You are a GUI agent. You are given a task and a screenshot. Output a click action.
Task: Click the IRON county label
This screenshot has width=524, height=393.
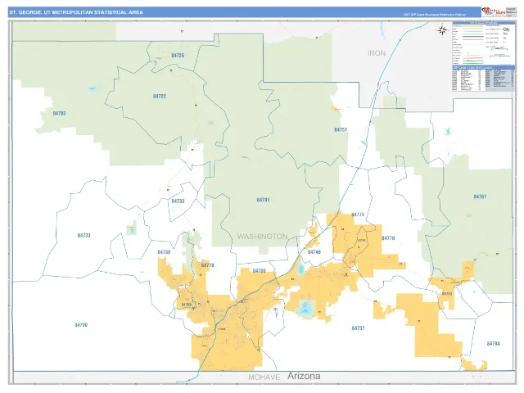(377, 53)
